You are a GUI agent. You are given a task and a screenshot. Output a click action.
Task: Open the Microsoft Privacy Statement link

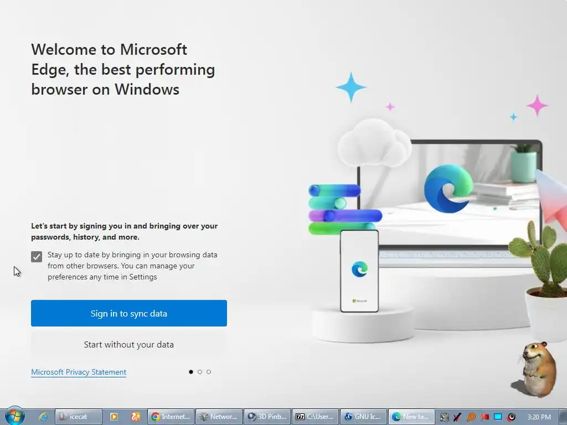(x=79, y=372)
